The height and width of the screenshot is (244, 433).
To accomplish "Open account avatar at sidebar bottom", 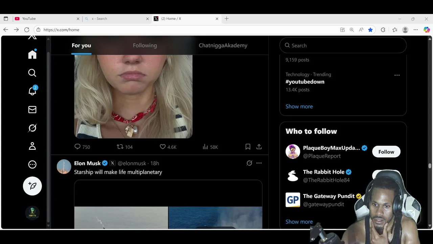I will tap(32, 213).
